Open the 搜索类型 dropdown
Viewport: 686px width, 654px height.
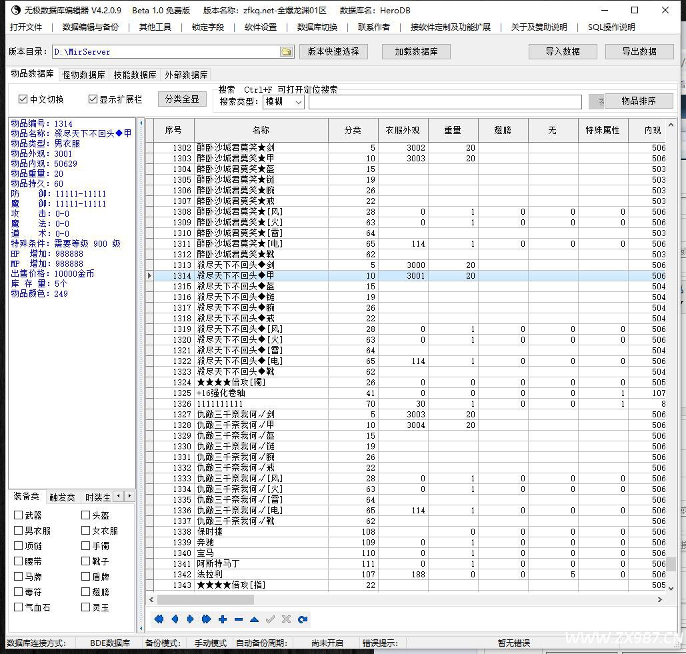298,102
